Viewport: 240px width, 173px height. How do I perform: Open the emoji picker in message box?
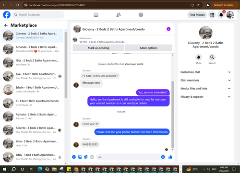coord(163,157)
